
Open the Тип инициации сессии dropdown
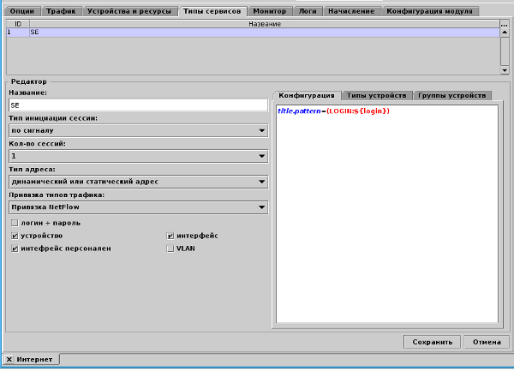coord(137,130)
